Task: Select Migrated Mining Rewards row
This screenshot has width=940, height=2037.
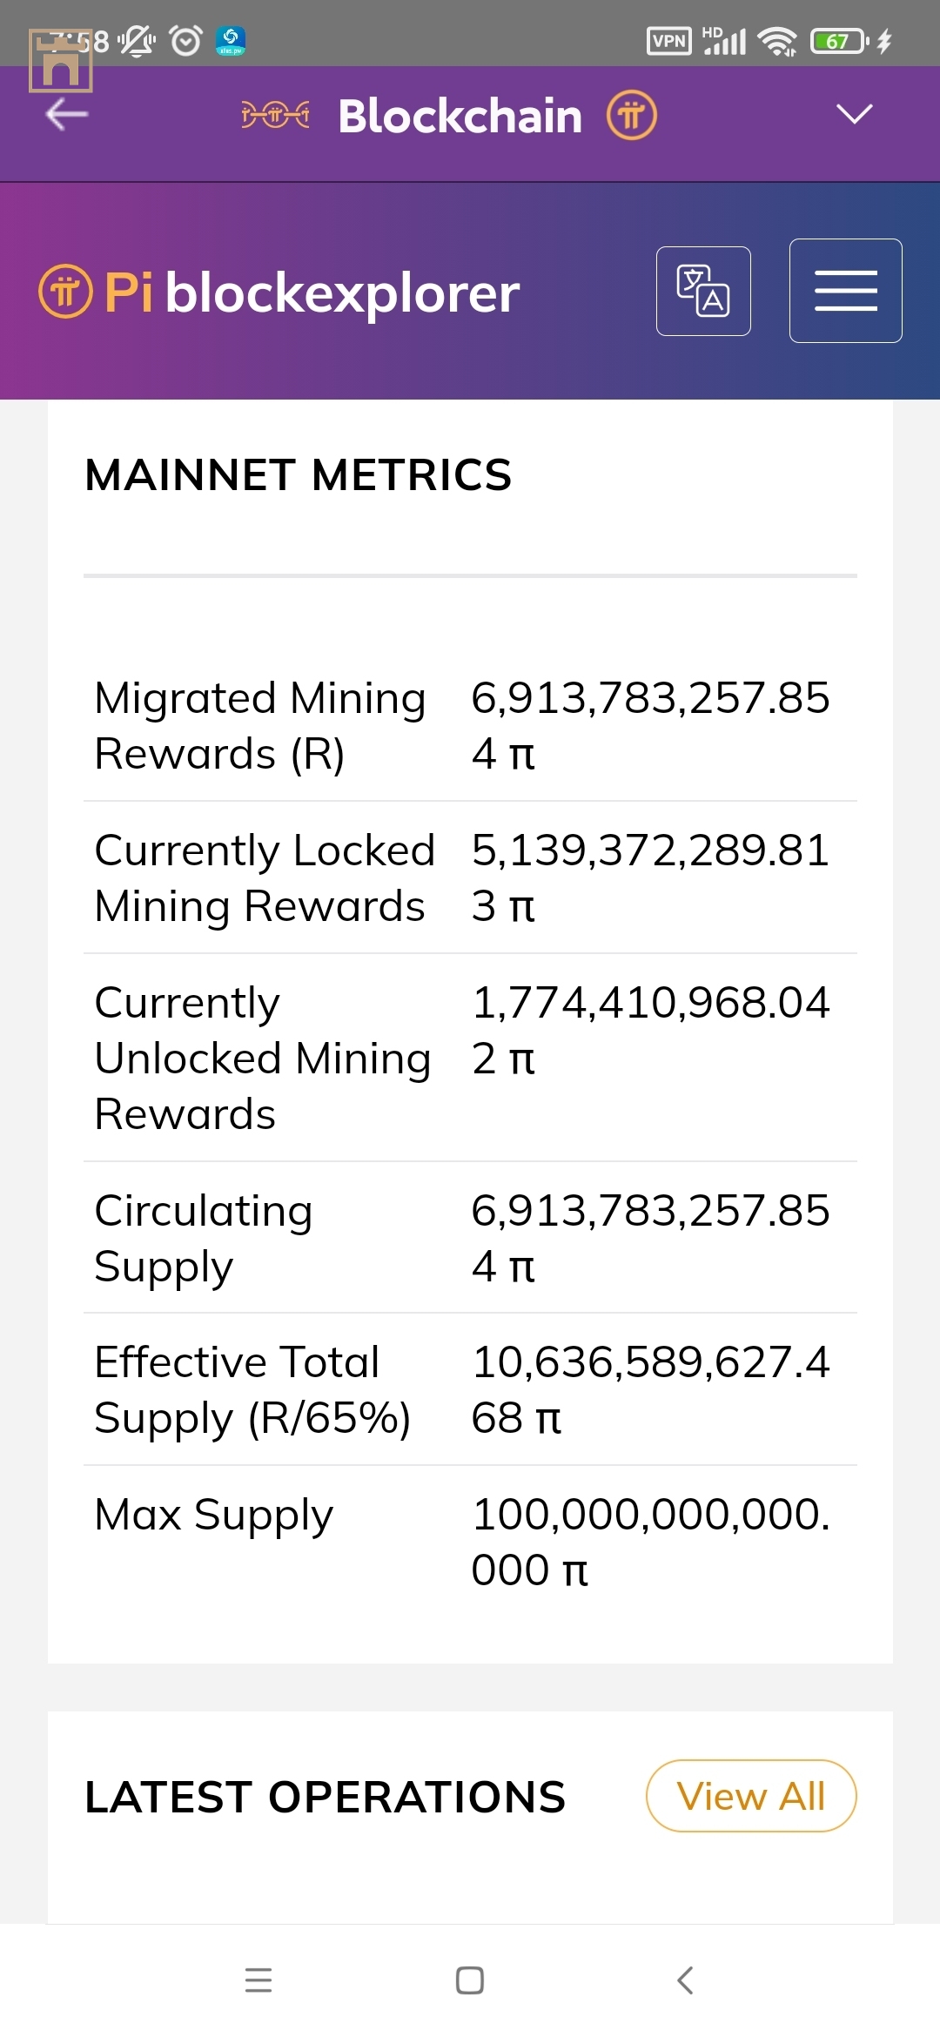Action: click(470, 726)
